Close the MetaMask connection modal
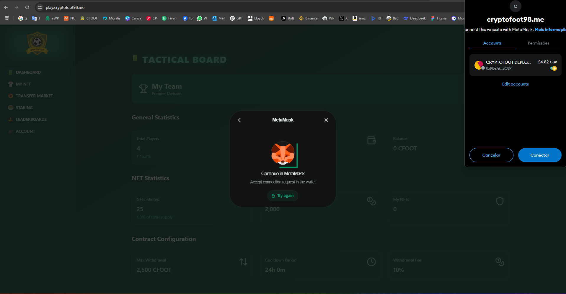The width and height of the screenshot is (566, 294). 326,120
